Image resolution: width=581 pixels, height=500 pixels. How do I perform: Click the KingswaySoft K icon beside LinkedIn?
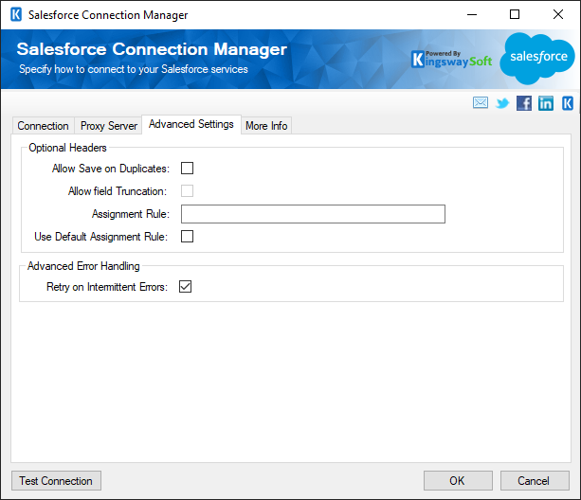click(568, 103)
